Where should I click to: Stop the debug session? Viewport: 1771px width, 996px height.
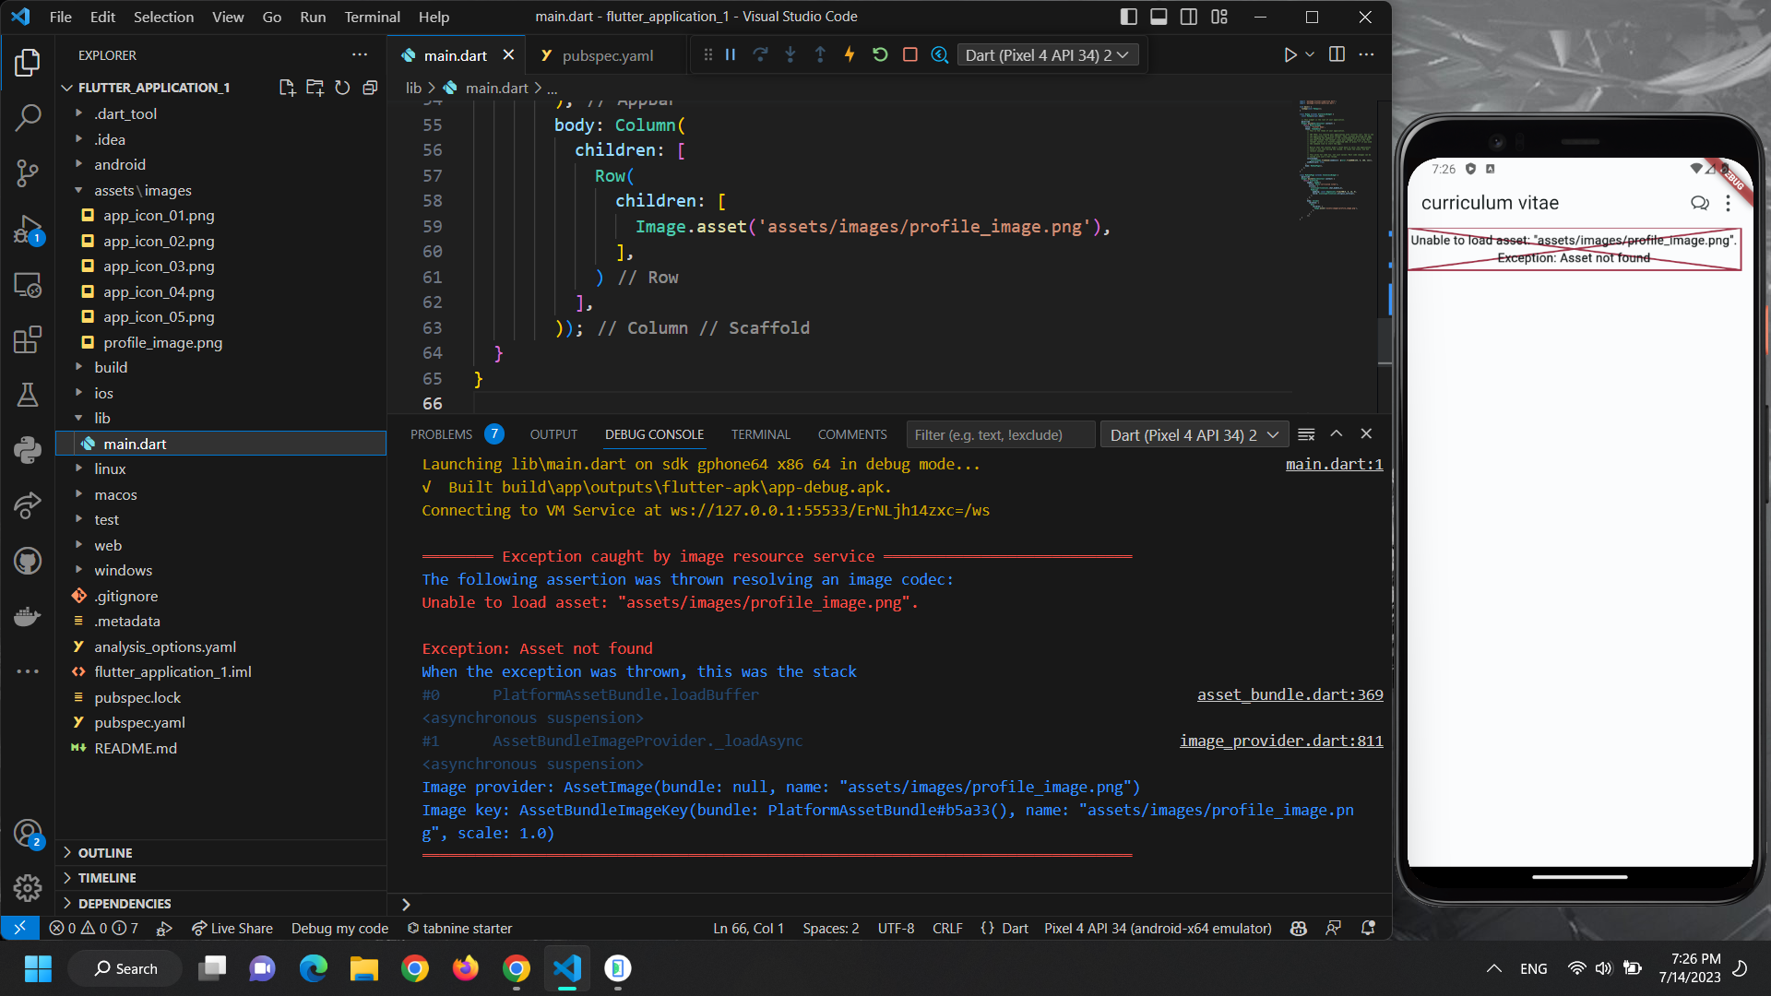(x=910, y=55)
